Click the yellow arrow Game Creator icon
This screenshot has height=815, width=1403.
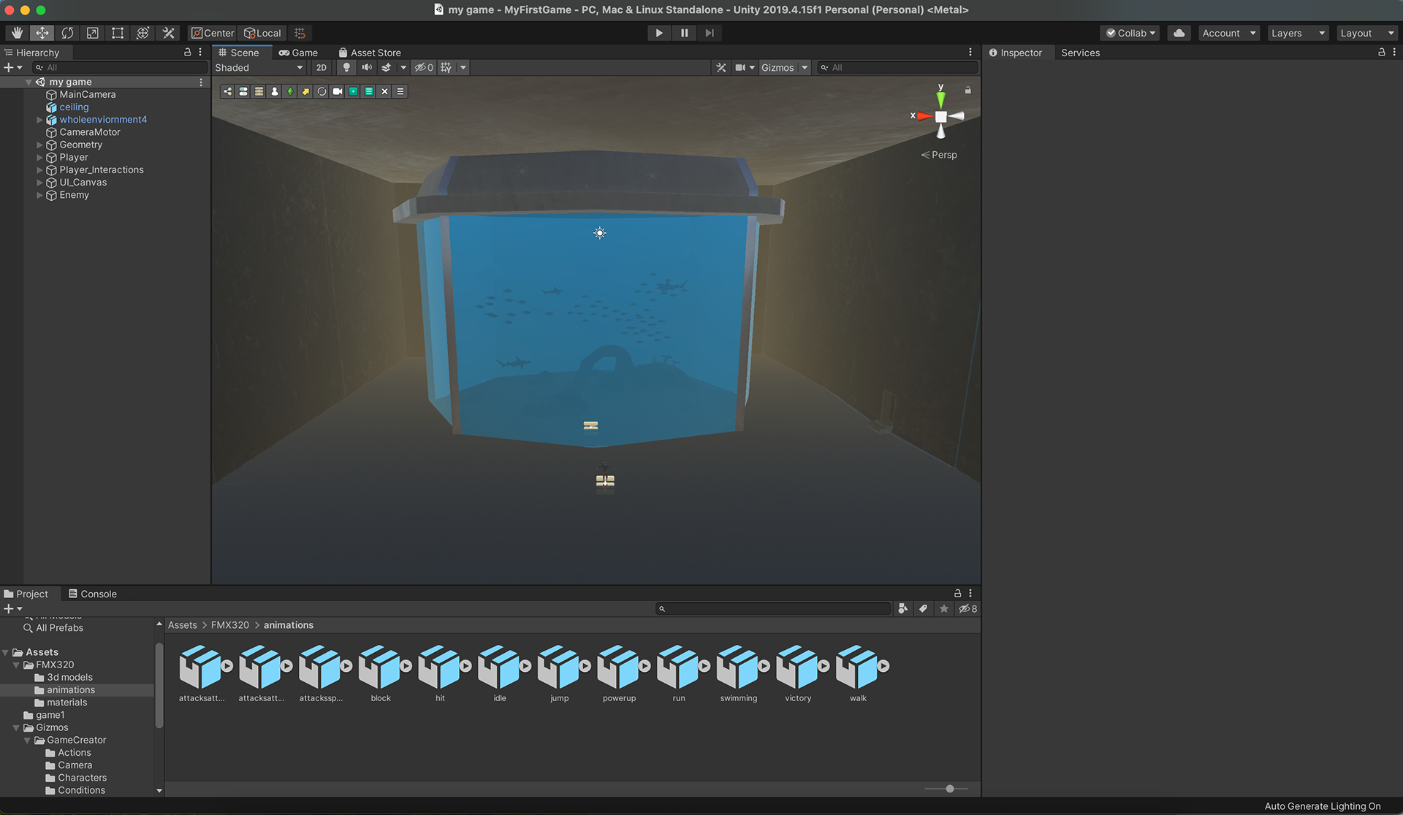point(305,91)
